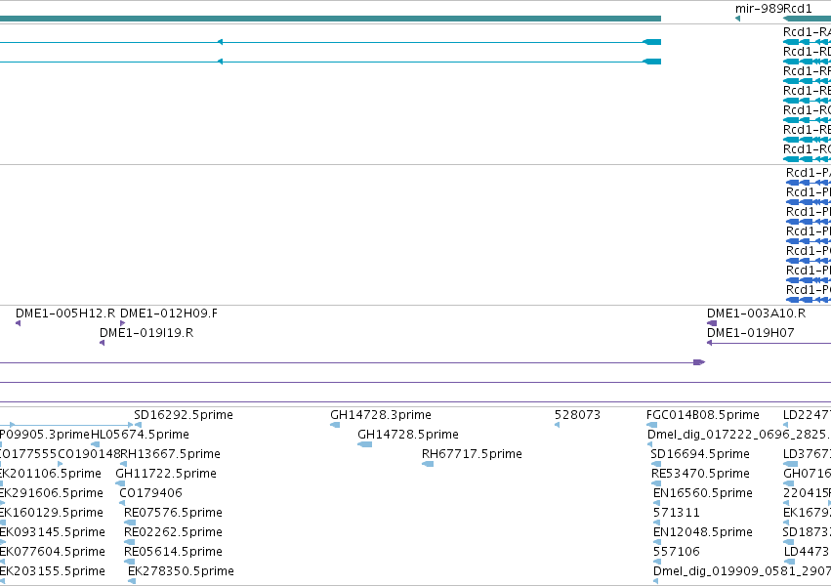831x586 pixels.
Task: Select the EK093145.5prime EST label
Action: point(53,532)
